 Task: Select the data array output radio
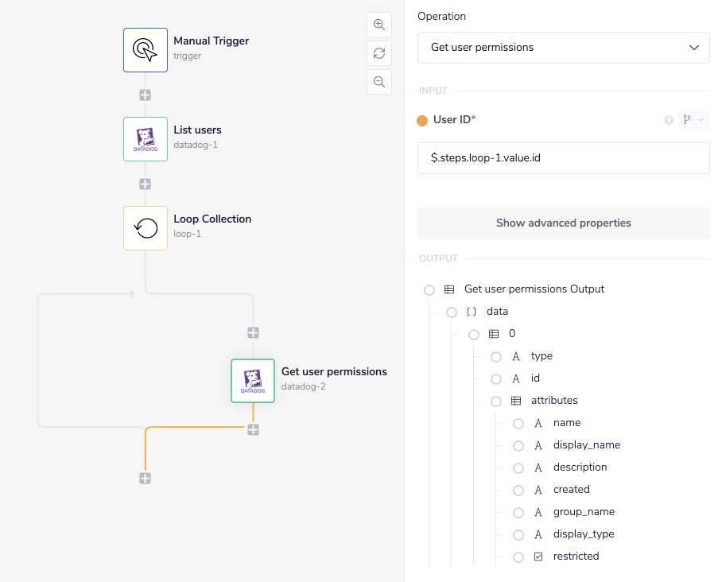[452, 312]
